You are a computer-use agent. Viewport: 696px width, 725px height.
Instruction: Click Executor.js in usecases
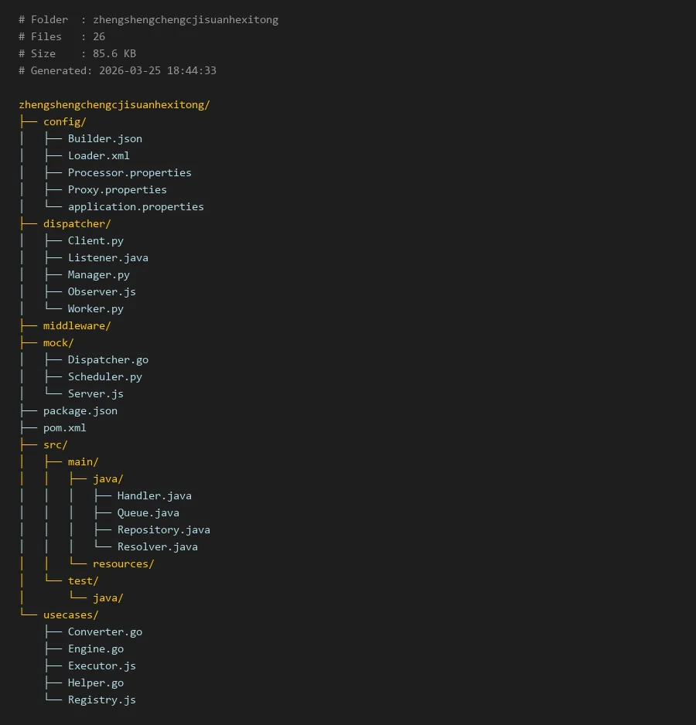pos(101,665)
